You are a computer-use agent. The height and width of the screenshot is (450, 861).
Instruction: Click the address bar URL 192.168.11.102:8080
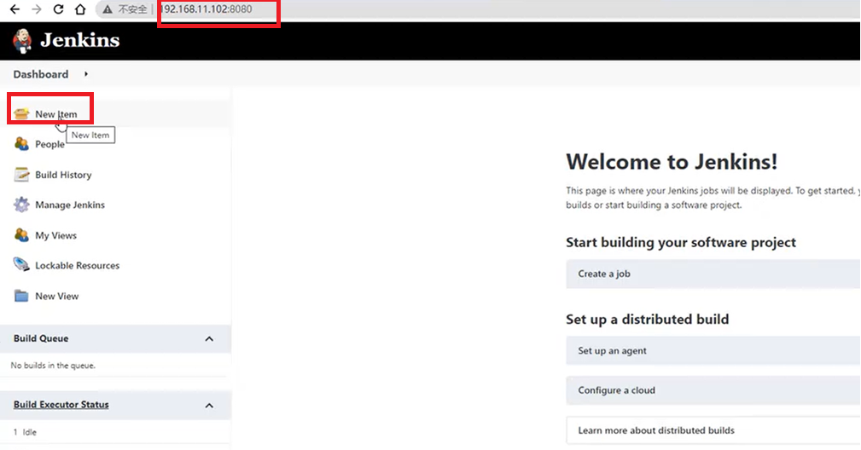coord(207,9)
